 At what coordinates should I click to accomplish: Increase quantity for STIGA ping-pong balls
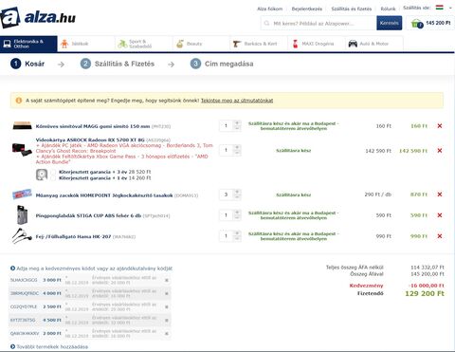[x=237, y=213]
